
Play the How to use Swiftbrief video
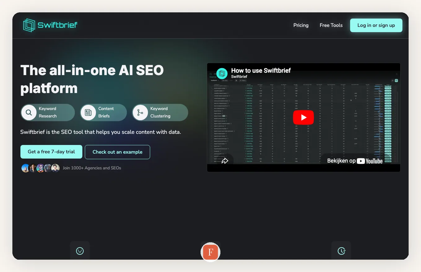click(303, 117)
